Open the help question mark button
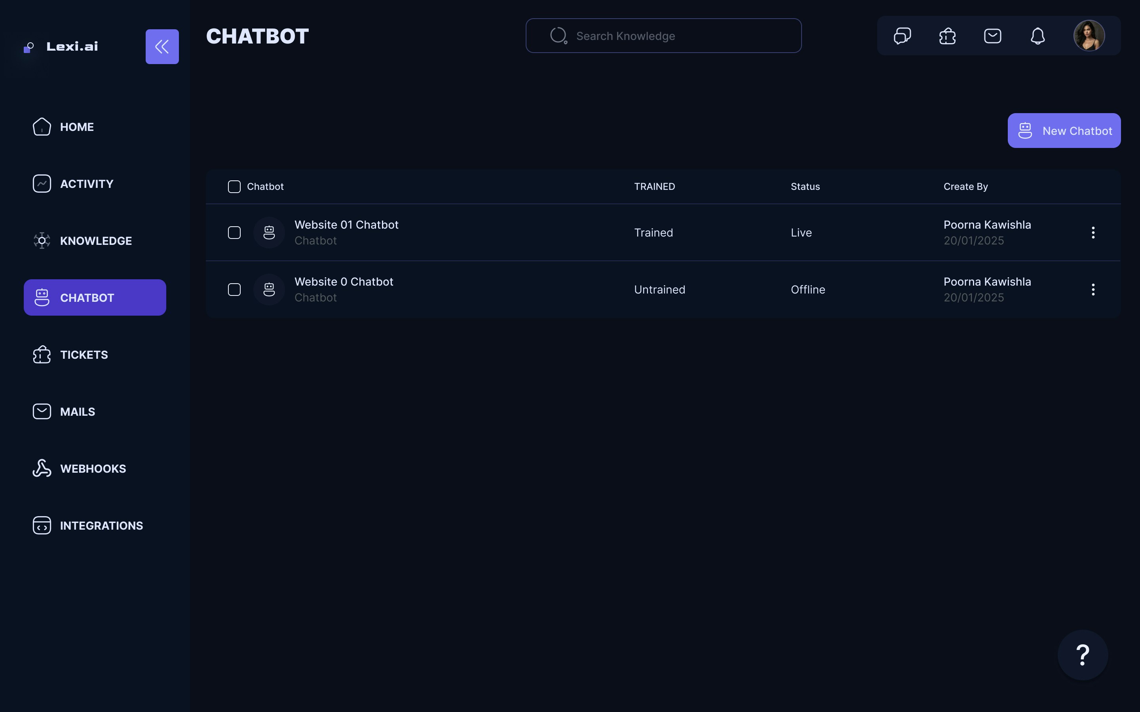The width and height of the screenshot is (1140, 712). (1083, 655)
